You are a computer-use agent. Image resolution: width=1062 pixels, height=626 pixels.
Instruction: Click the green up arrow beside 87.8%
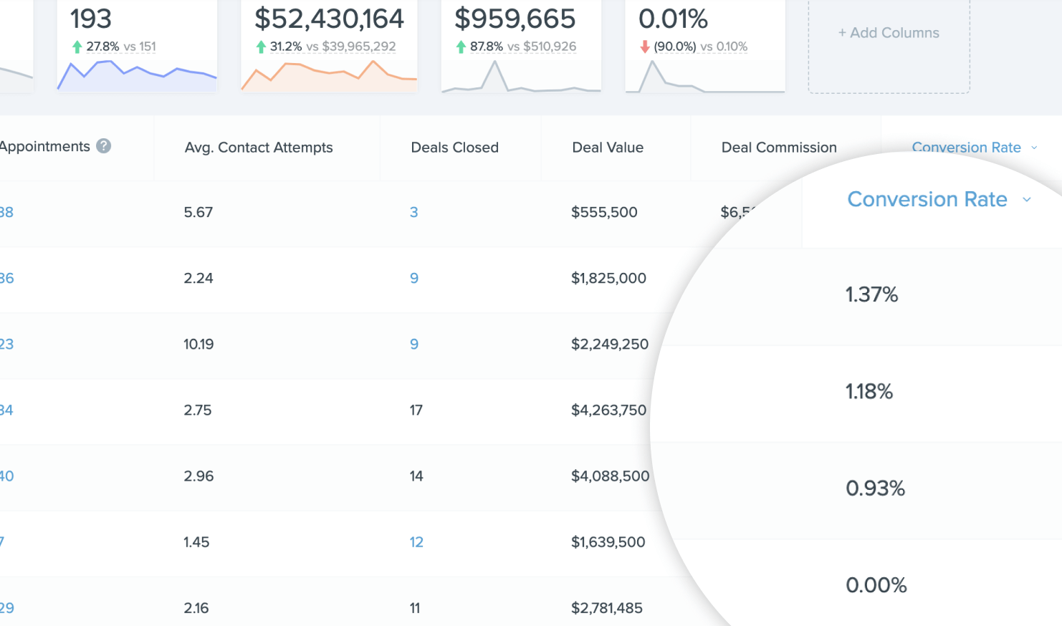pyautogui.click(x=461, y=47)
